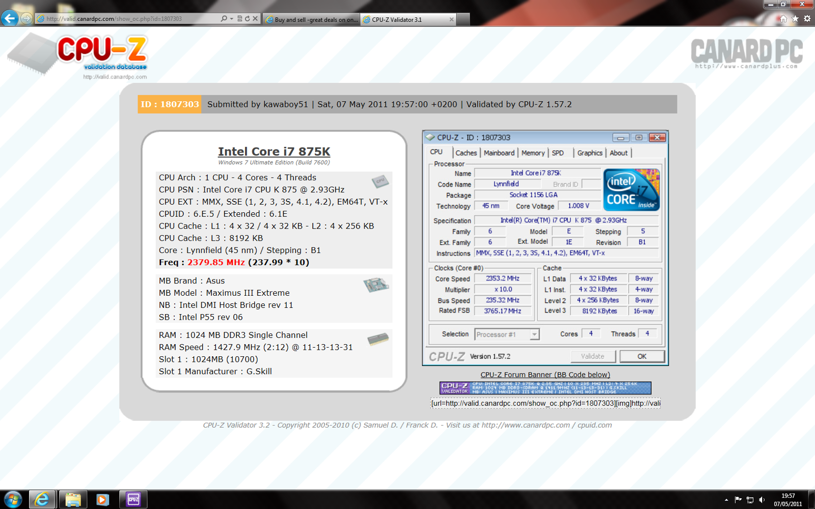Image resolution: width=815 pixels, height=509 pixels.
Task: Click the Core Voltage value 1.008 V
Action: click(x=578, y=206)
